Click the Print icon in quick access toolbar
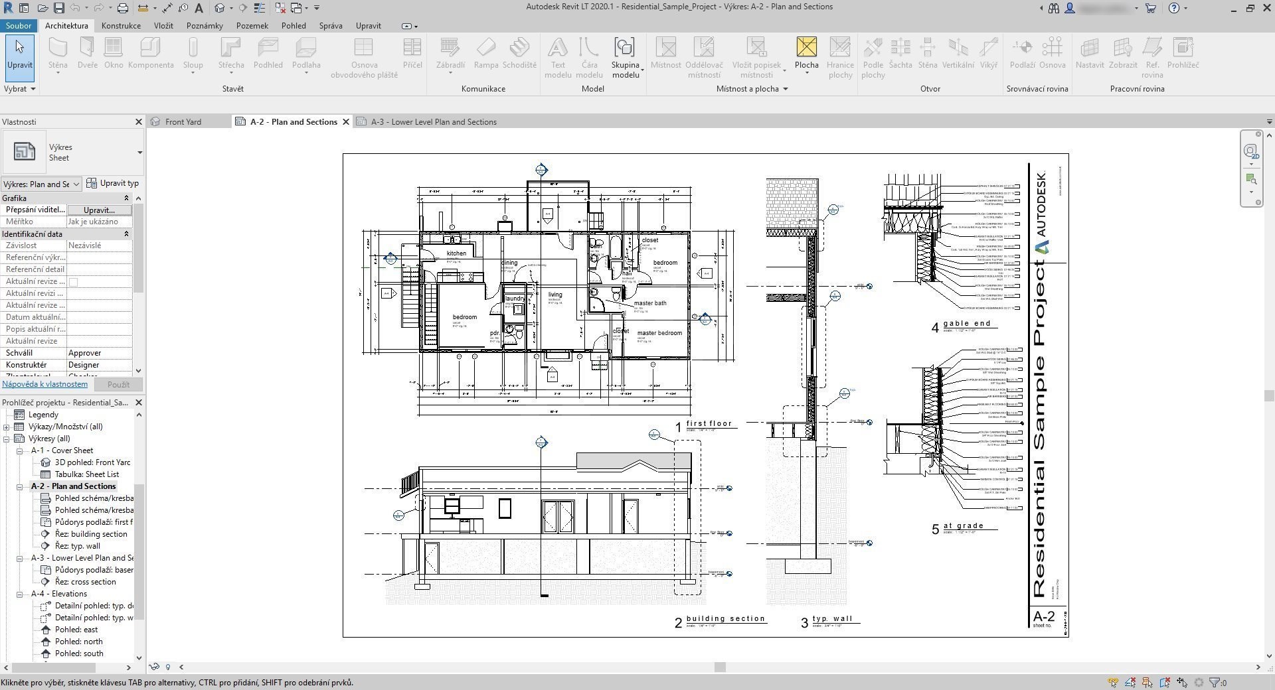 pyautogui.click(x=123, y=8)
